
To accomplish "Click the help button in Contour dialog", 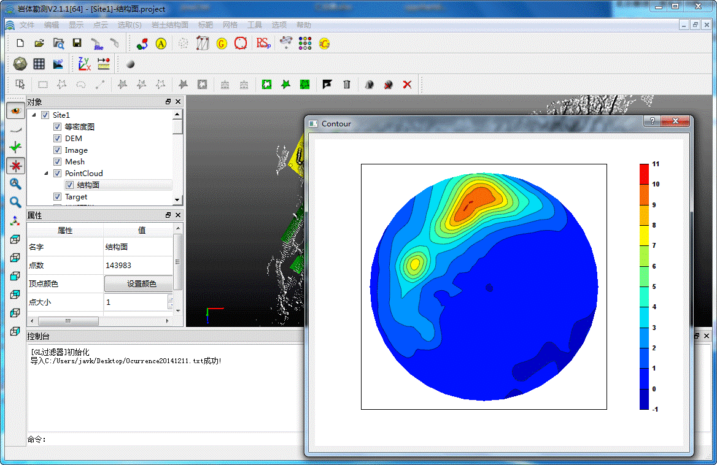I will click(x=652, y=121).
